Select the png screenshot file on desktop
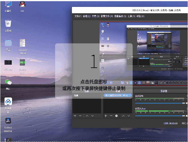This screenshot has height=142, width=188. 8,65
